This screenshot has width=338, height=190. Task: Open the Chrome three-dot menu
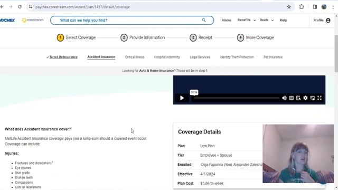[x=333, y=7]
